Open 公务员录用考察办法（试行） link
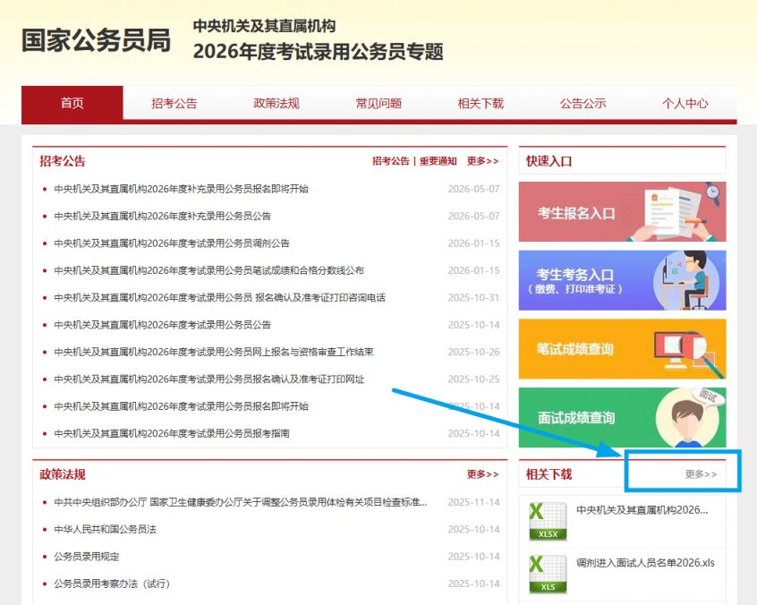 pos(112,584)
